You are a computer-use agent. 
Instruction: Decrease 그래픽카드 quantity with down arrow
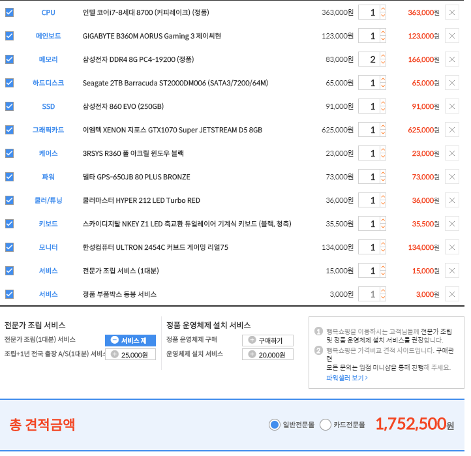(383, 133)
